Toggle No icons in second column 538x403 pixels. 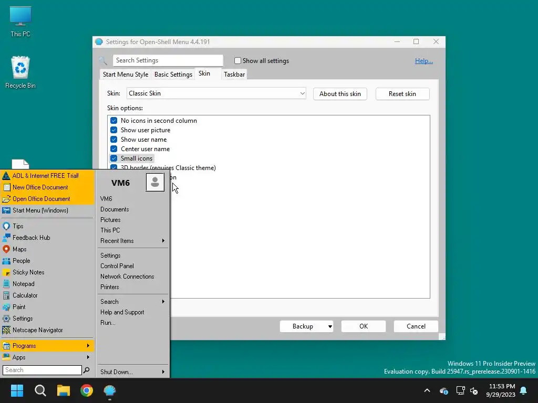tap(113, 121)
